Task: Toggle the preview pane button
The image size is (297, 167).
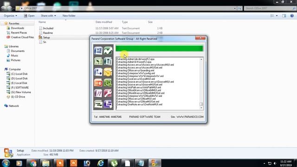Action: click(x=284, y=16)
